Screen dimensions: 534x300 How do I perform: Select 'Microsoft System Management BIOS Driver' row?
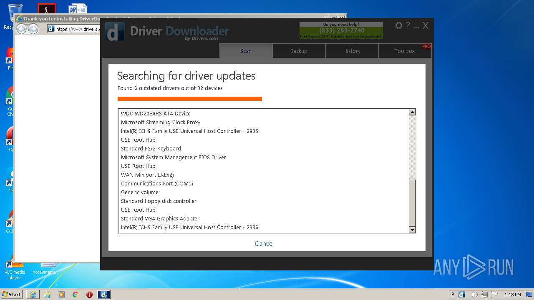(x=264, y=157)
